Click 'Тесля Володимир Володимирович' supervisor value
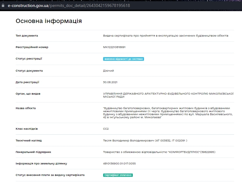 coord(145,141)
